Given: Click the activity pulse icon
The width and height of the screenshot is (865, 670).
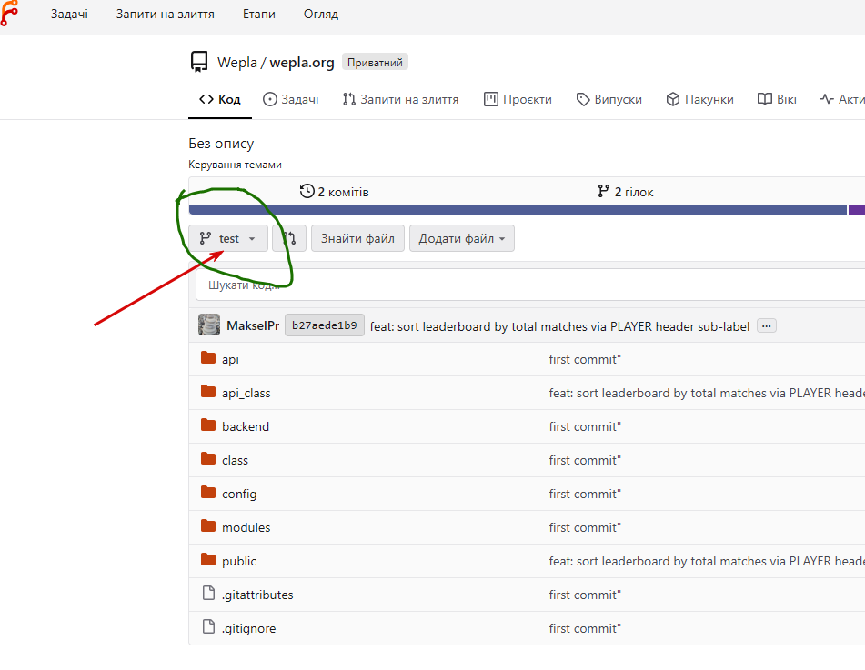Looking at the screenshot, I should [827, 99].
